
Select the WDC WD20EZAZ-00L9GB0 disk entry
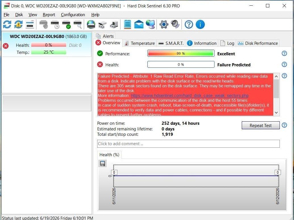click(x=47, y=45)
